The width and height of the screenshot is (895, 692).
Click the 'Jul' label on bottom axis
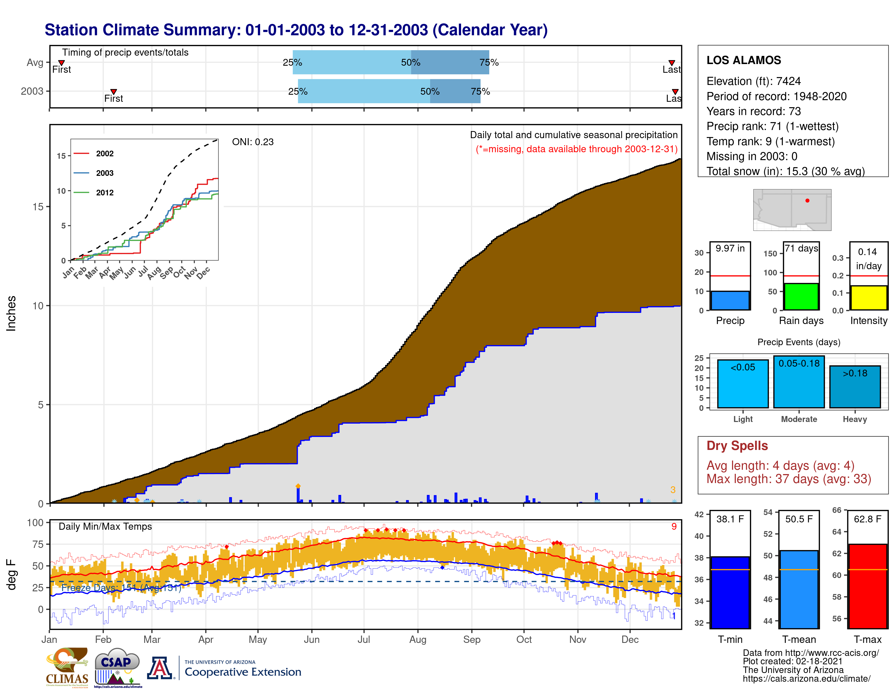pos(363,639)
